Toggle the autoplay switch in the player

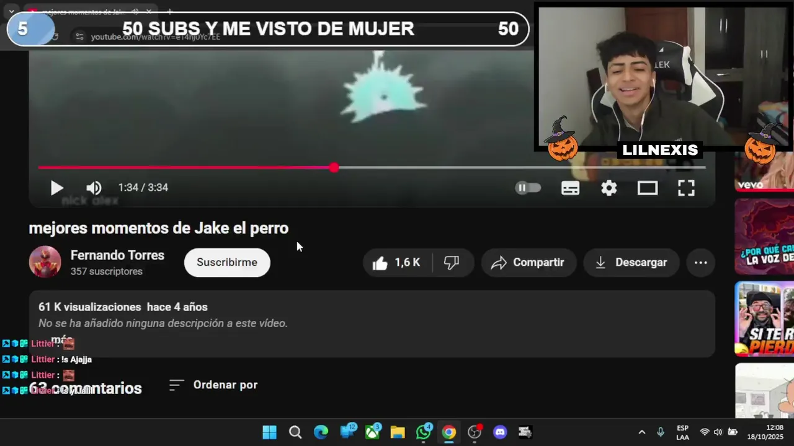click(x=528, y=188)
